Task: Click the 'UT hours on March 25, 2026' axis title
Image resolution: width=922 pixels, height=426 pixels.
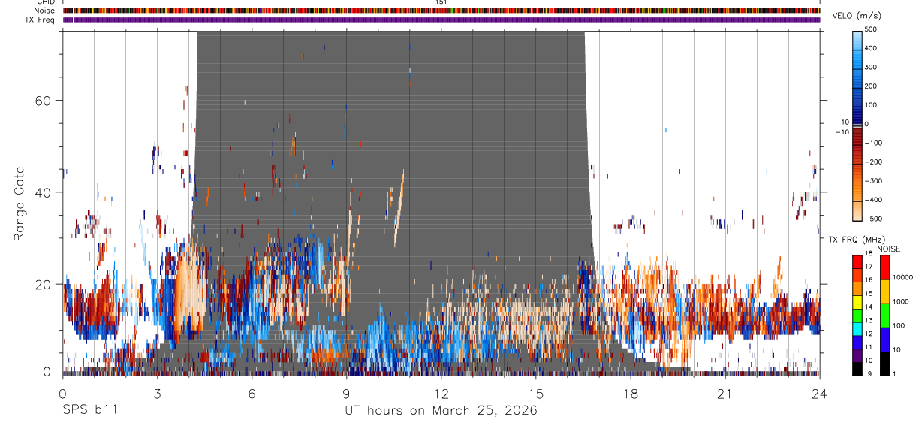Action: (441, 410)
